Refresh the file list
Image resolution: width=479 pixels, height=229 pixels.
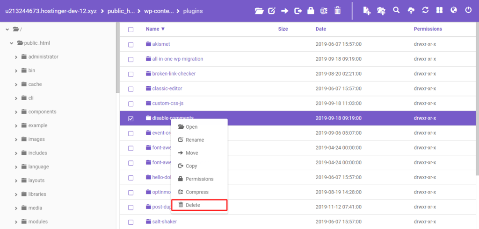coord(425,10)
